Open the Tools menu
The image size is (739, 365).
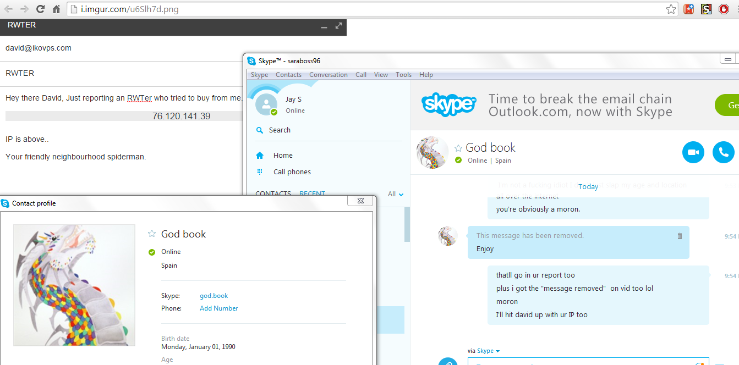pos(403,75)
